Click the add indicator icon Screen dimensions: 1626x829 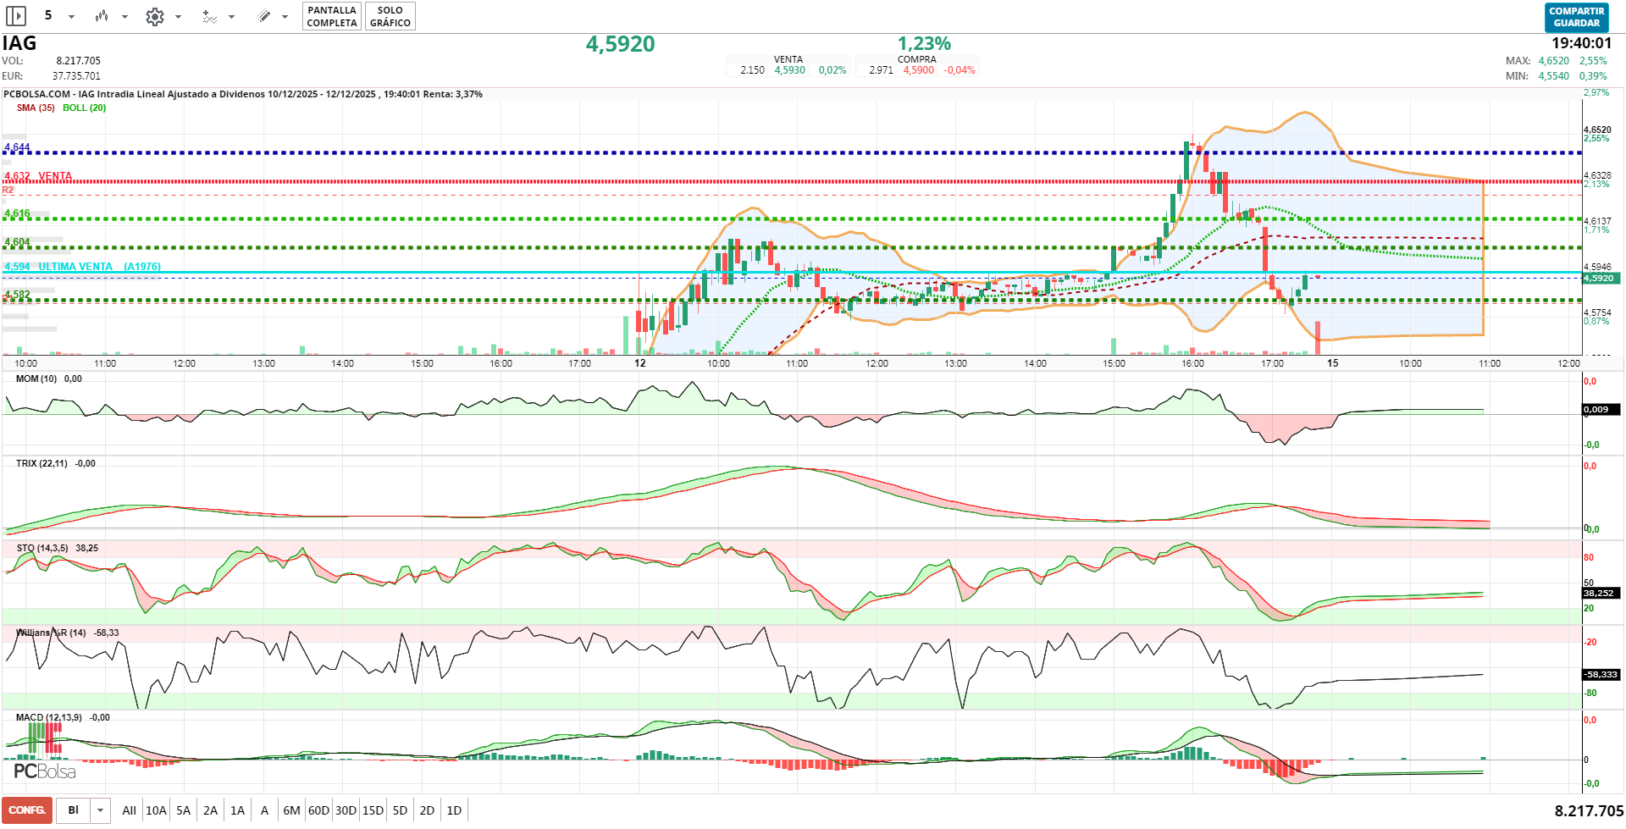209,17
